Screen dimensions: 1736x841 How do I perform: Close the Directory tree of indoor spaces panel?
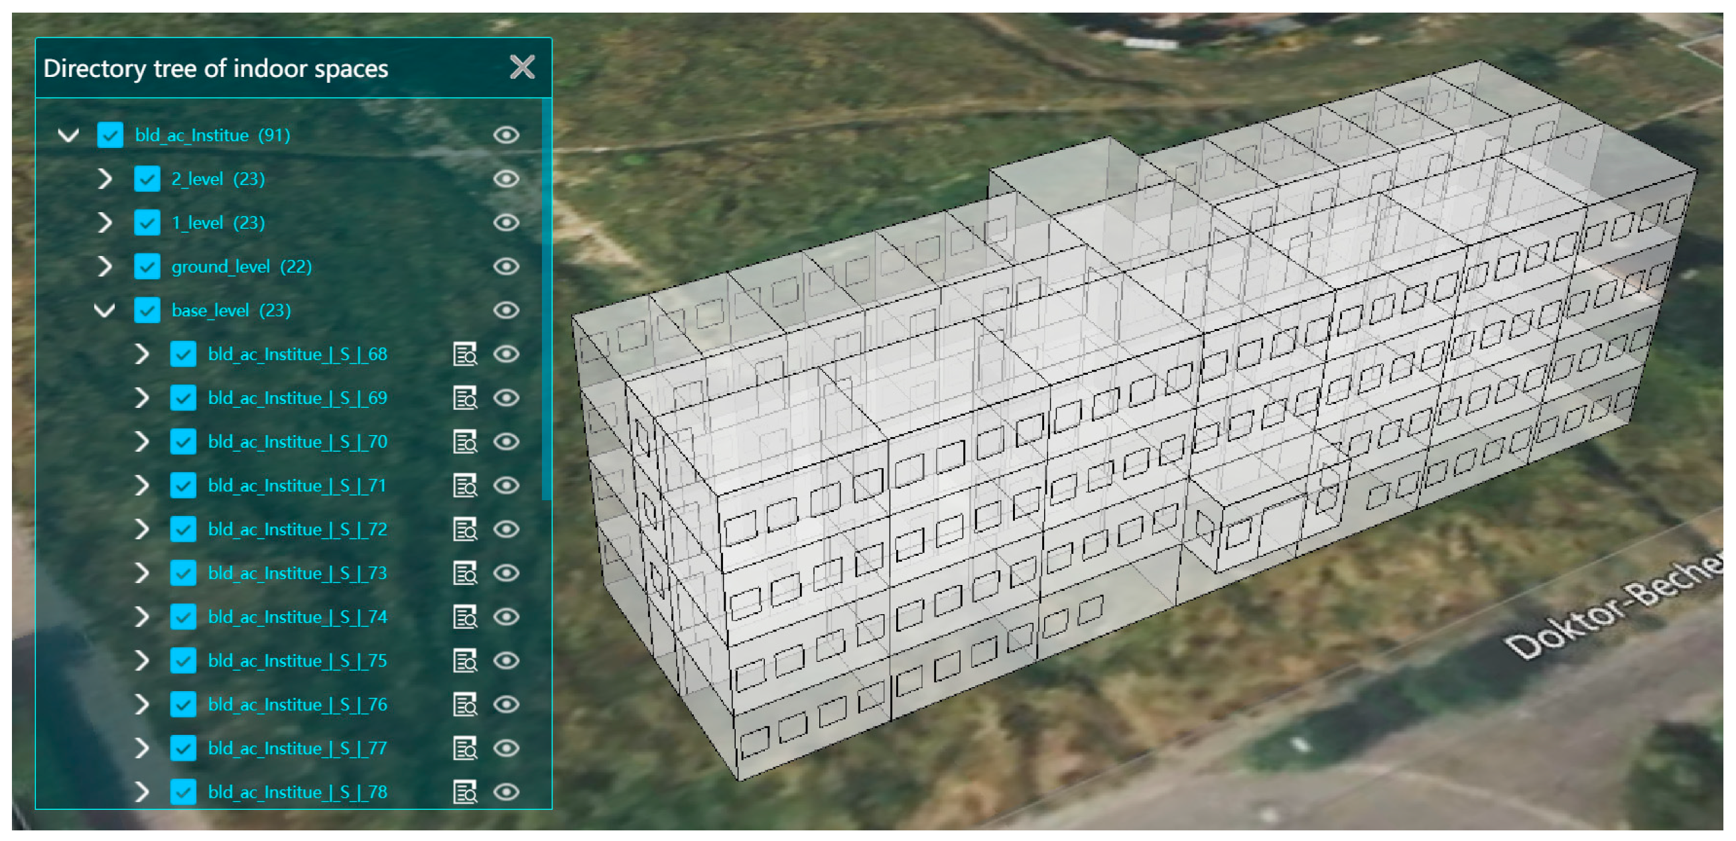pos(521,68)
